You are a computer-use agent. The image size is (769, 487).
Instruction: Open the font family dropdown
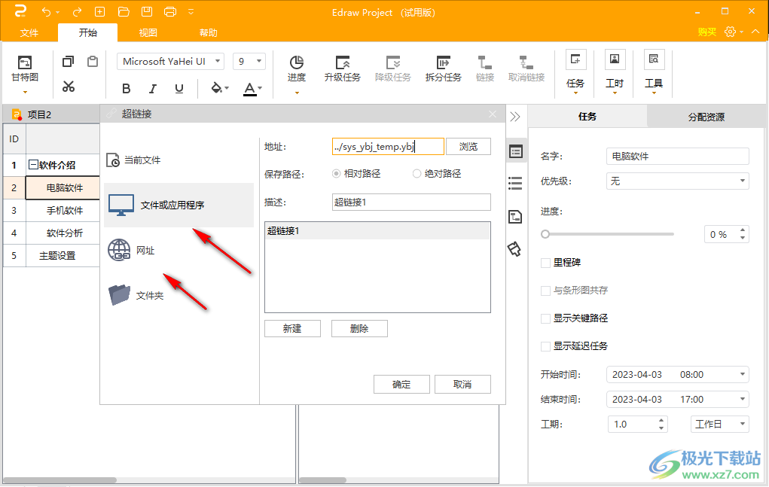217,61
